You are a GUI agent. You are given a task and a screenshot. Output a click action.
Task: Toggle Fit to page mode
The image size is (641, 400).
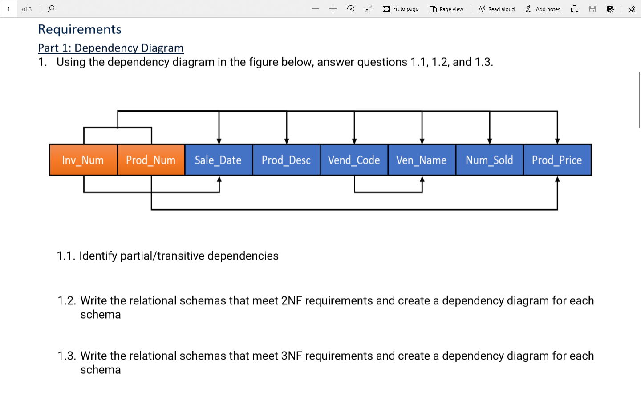coord(400,9)
